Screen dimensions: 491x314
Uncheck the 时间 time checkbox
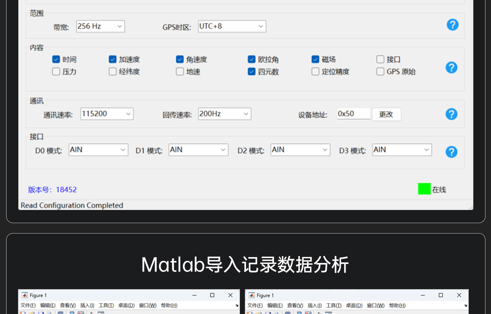pos(56,59)
